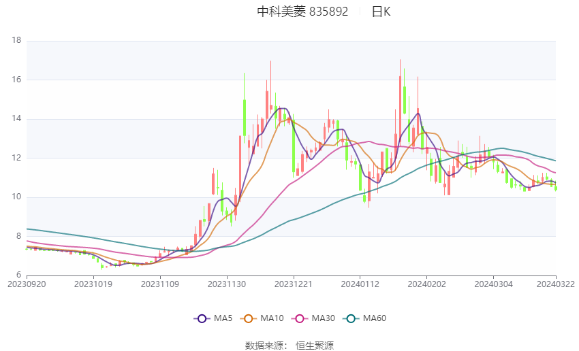Click x-axis date label 20240304
Viewport: 579px width, 351px height.
pyautogui.click(x=493, y=284)
